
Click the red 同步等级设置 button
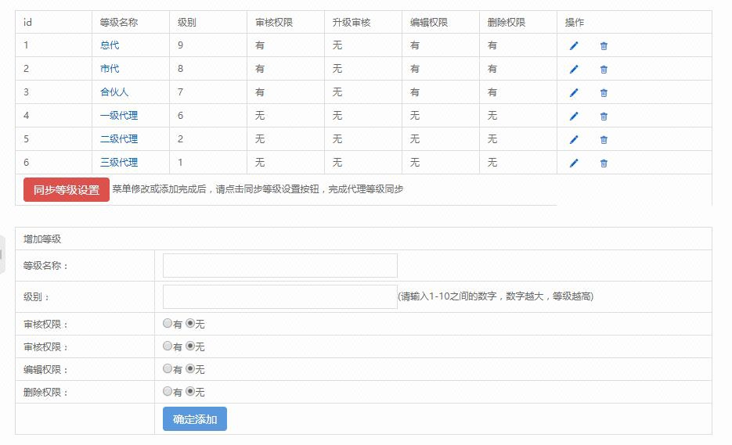[67, 189]
